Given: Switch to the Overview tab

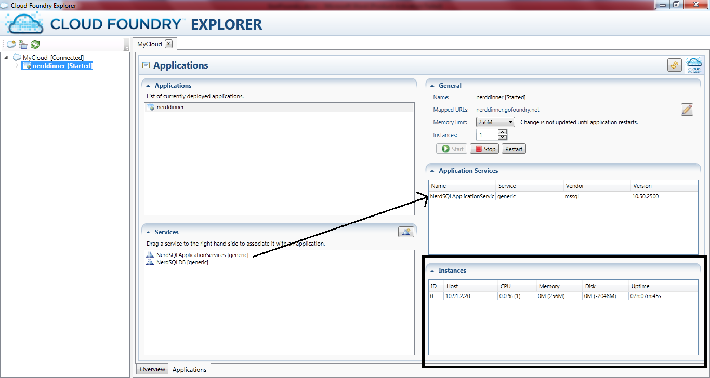Looking at the screenshot, I should point(152,369).
